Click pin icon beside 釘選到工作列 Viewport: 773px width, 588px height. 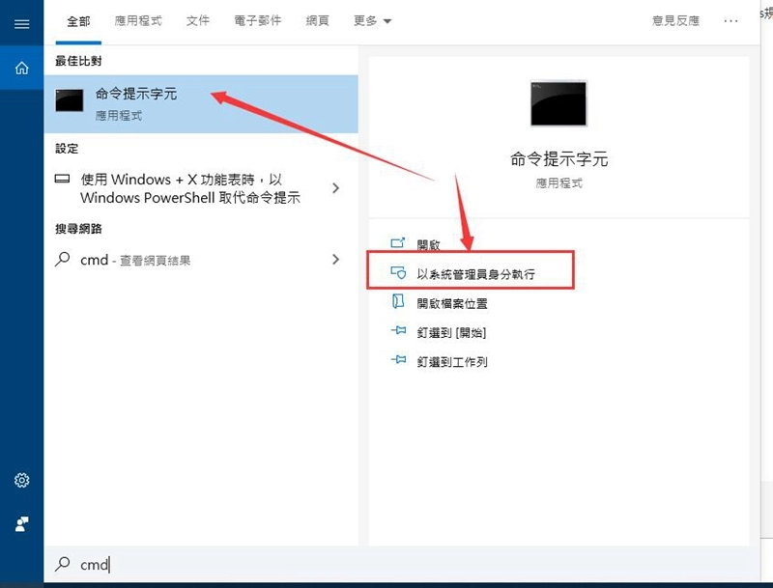coord(398,360)
